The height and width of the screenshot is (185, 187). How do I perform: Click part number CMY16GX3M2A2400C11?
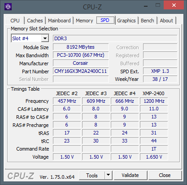81,71
